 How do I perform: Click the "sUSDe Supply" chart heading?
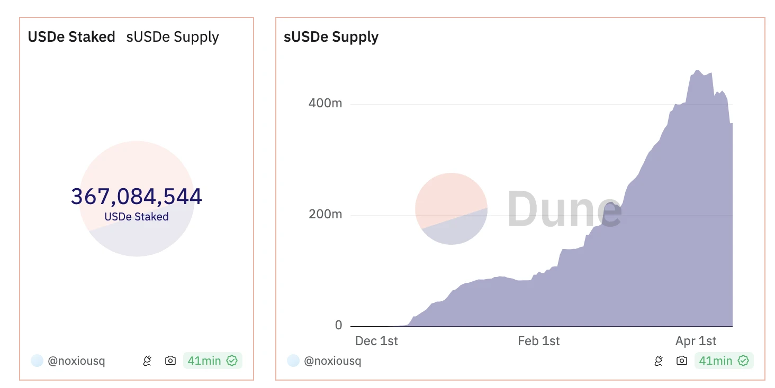[x=331, y=37]
